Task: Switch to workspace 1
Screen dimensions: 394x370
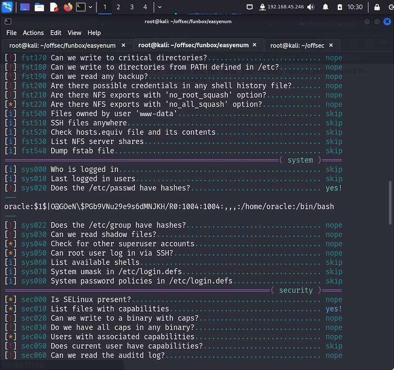Action: [105, 7]
